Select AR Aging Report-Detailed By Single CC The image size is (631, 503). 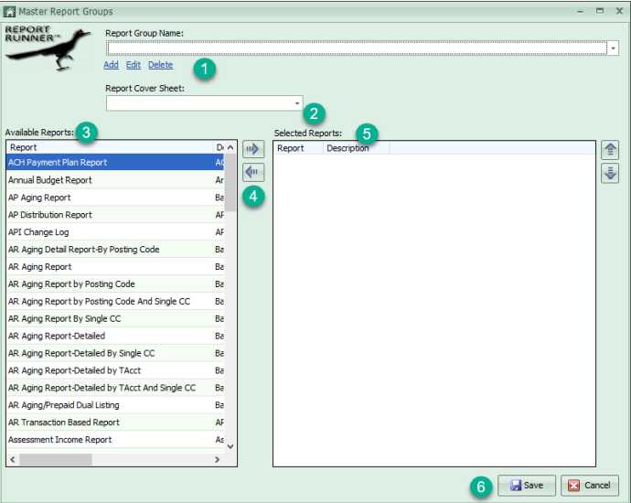[x=115, y=353]
